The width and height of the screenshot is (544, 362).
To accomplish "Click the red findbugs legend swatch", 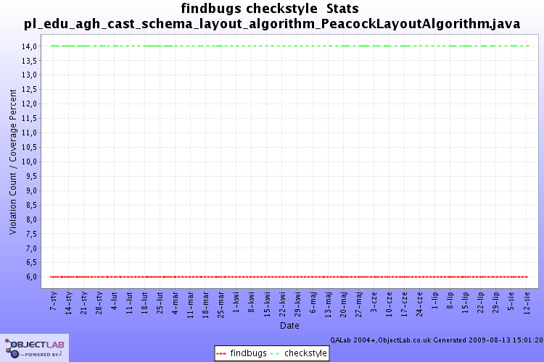I will [221, 354].
